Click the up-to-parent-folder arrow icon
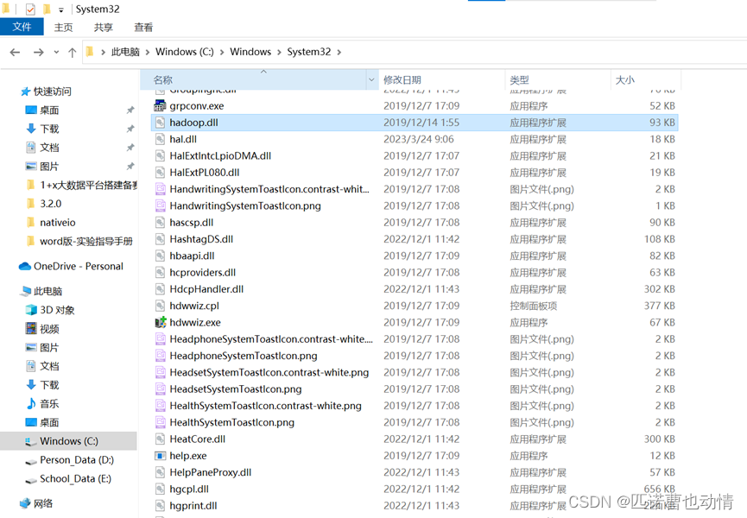Image resolution: width=747 pixels, height=518 pixels. click(71, 52)
